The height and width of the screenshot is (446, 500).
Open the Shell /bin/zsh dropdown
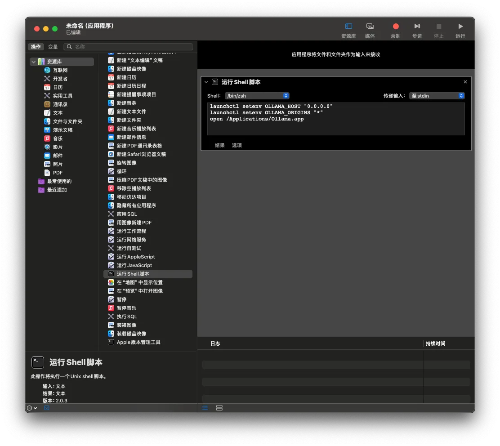click(x=257, y=96)
